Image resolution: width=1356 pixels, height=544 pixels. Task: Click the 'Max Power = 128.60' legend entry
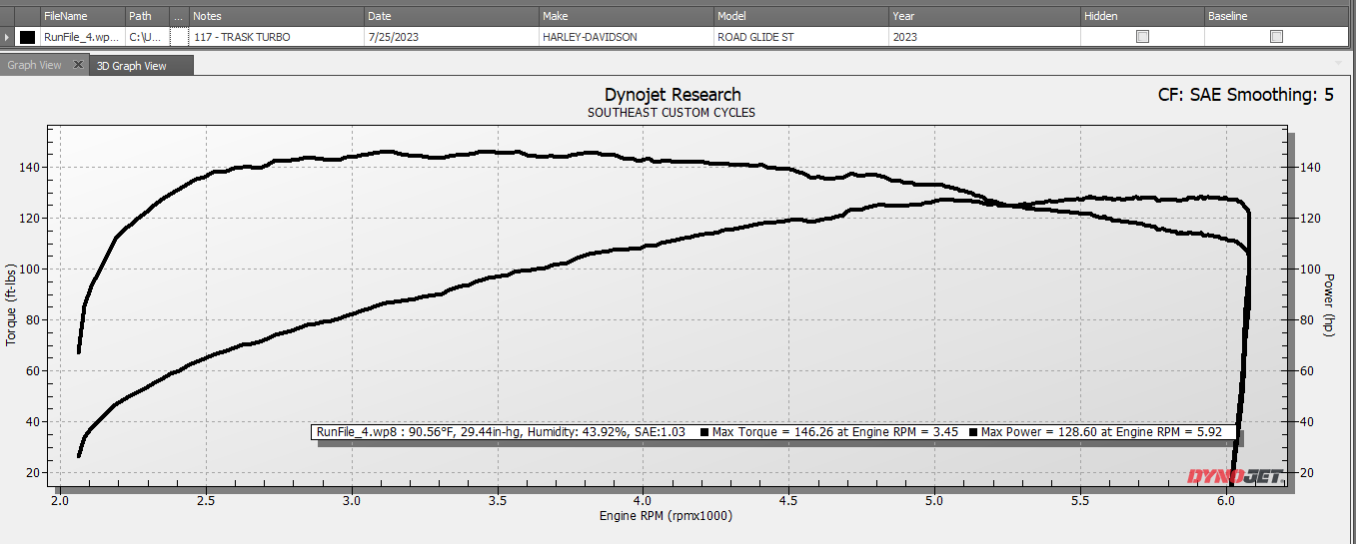click(x=1095, y=432)
